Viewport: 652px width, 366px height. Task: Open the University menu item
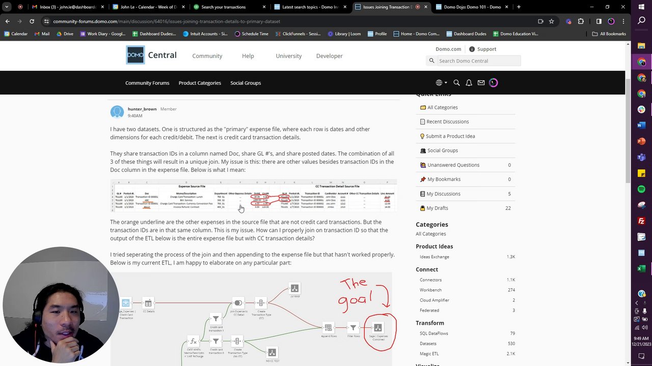[x=289, y=56]
